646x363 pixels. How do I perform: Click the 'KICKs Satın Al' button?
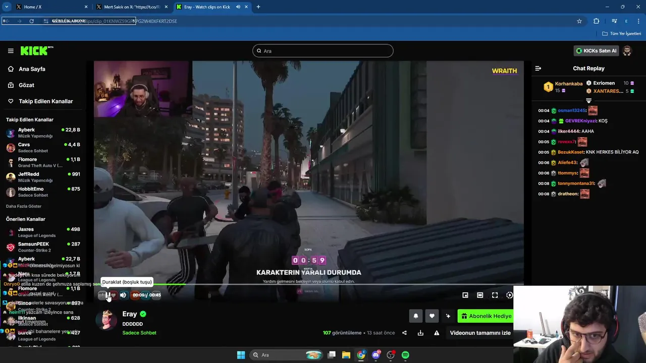(x=596, y=51)
